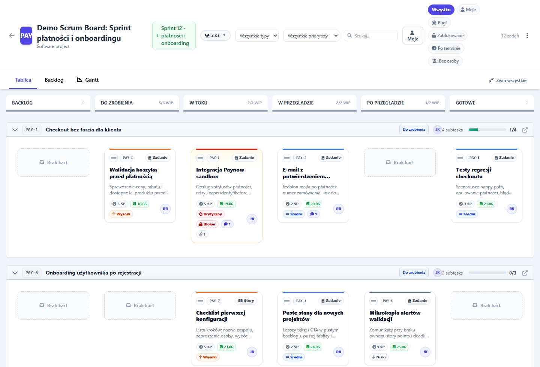Open Do zrobienia status on PAY-6 epic
This screenshot has height=367, width=540.
(414, 273)
